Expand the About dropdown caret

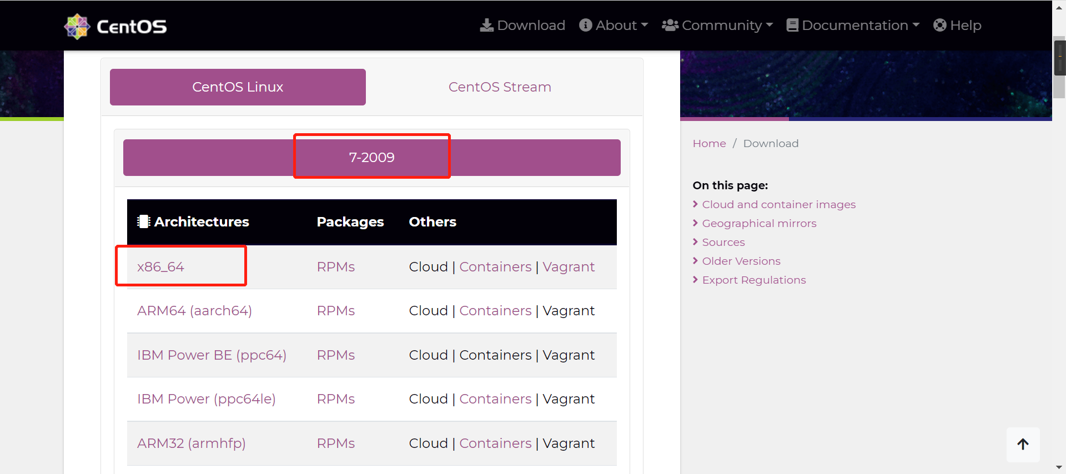coord(645,26)
